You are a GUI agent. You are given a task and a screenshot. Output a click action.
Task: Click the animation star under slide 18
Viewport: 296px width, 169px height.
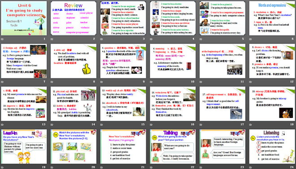click(251, 125)
